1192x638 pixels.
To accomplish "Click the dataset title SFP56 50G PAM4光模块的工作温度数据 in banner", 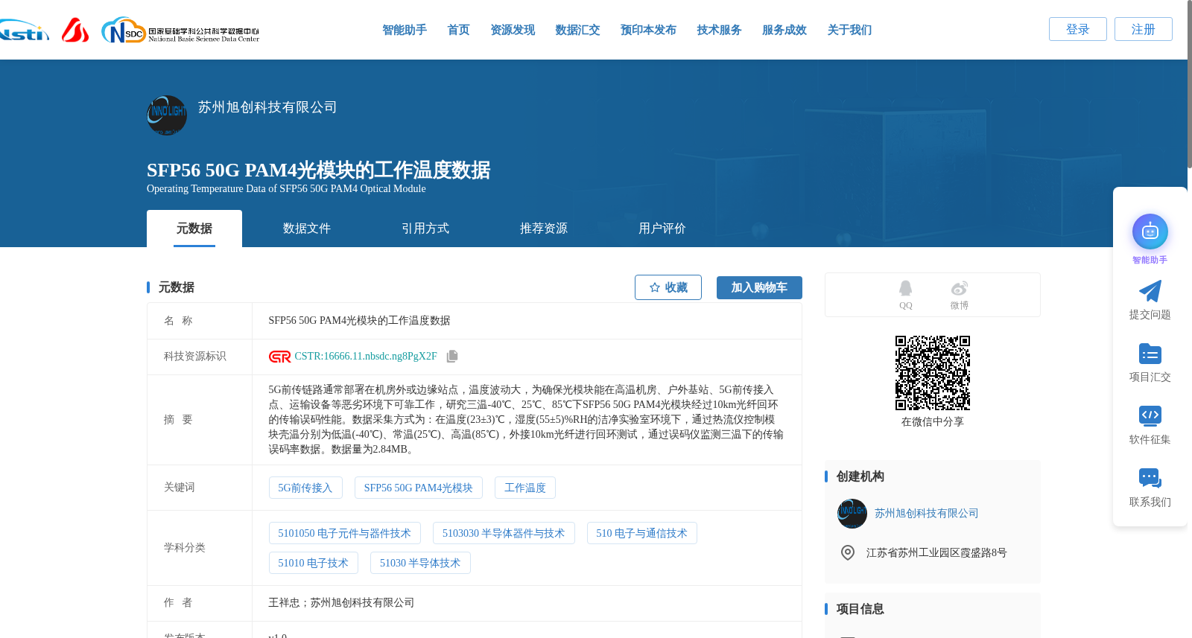I will pos(319,170).
